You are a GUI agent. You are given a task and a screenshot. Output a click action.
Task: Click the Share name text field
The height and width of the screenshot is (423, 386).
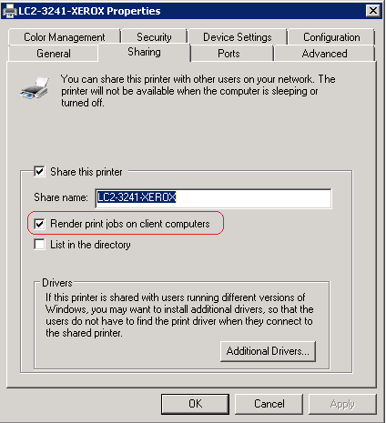pos(213,198)
